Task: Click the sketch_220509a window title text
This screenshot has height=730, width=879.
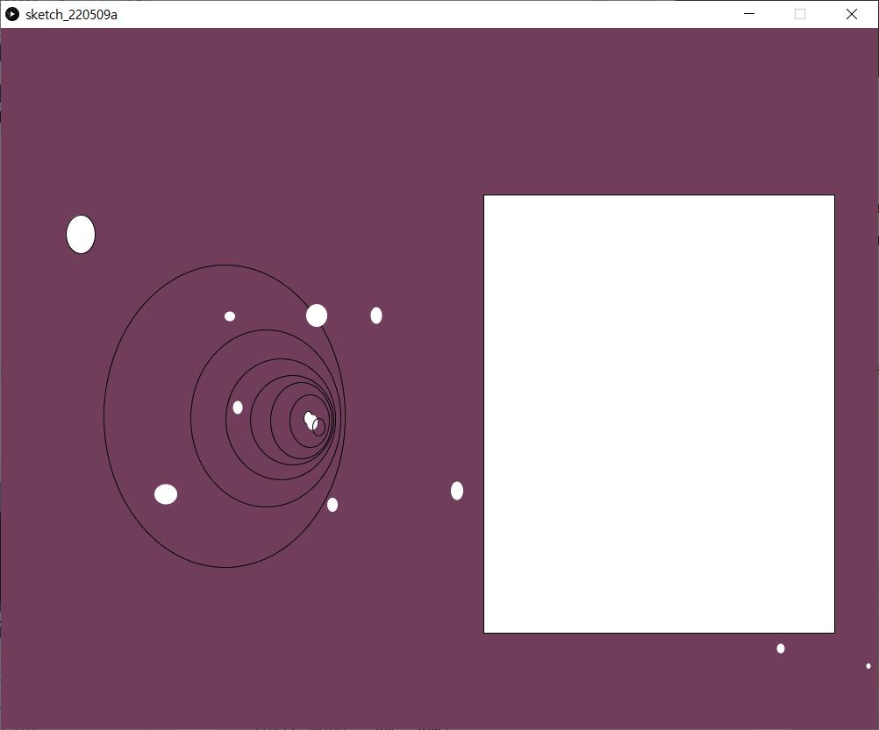Action: pos(71,14)
